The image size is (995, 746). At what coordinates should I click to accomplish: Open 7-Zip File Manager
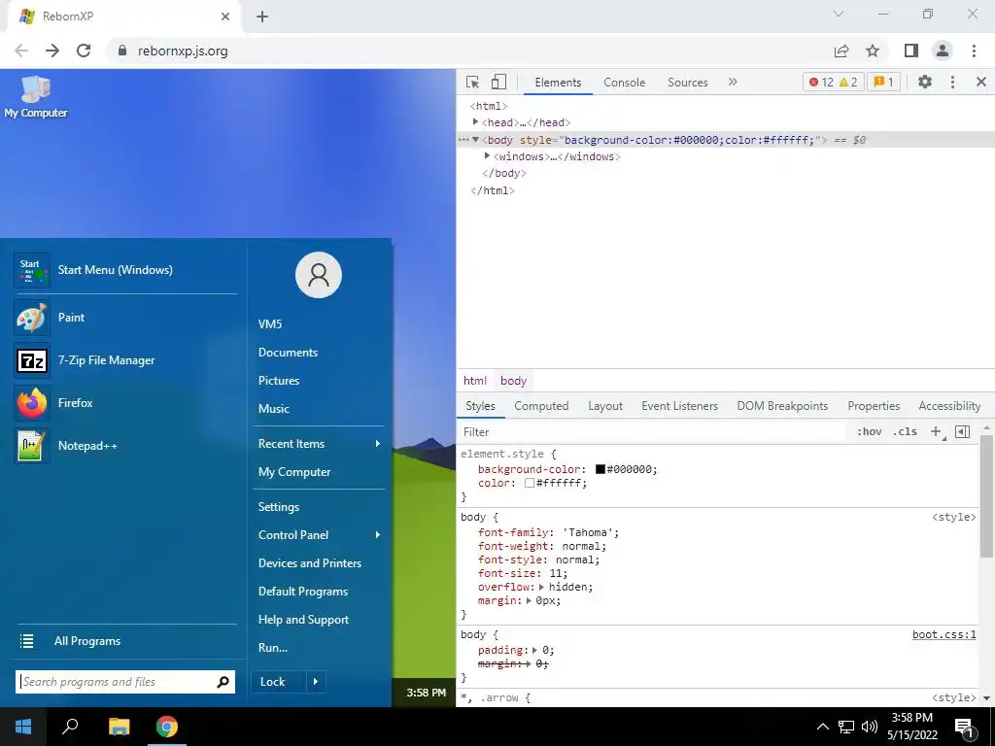[125, 360]
